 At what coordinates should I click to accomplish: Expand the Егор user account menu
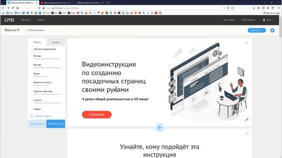click(x=269, y=20)
